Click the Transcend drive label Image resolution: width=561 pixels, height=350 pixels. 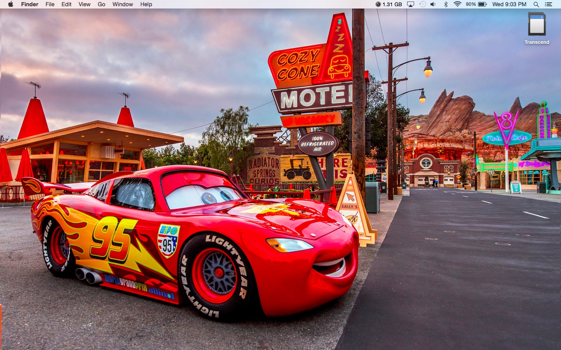click(x=537, y=42)
